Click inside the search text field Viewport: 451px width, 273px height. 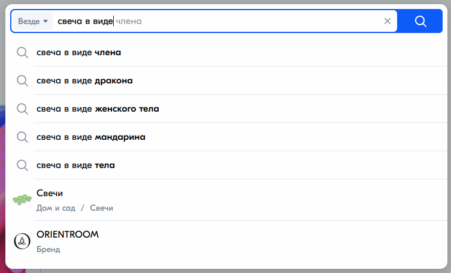click(x=217, y=21)
